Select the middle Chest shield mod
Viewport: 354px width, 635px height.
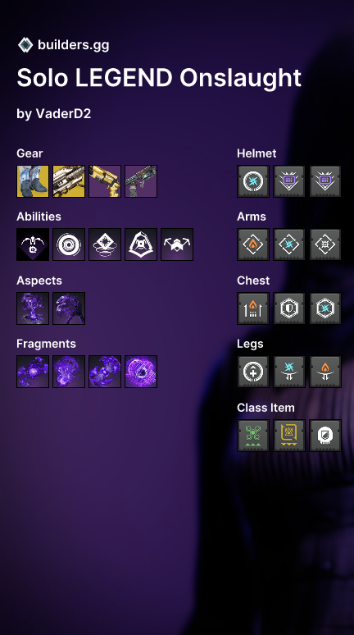[289, 308]
